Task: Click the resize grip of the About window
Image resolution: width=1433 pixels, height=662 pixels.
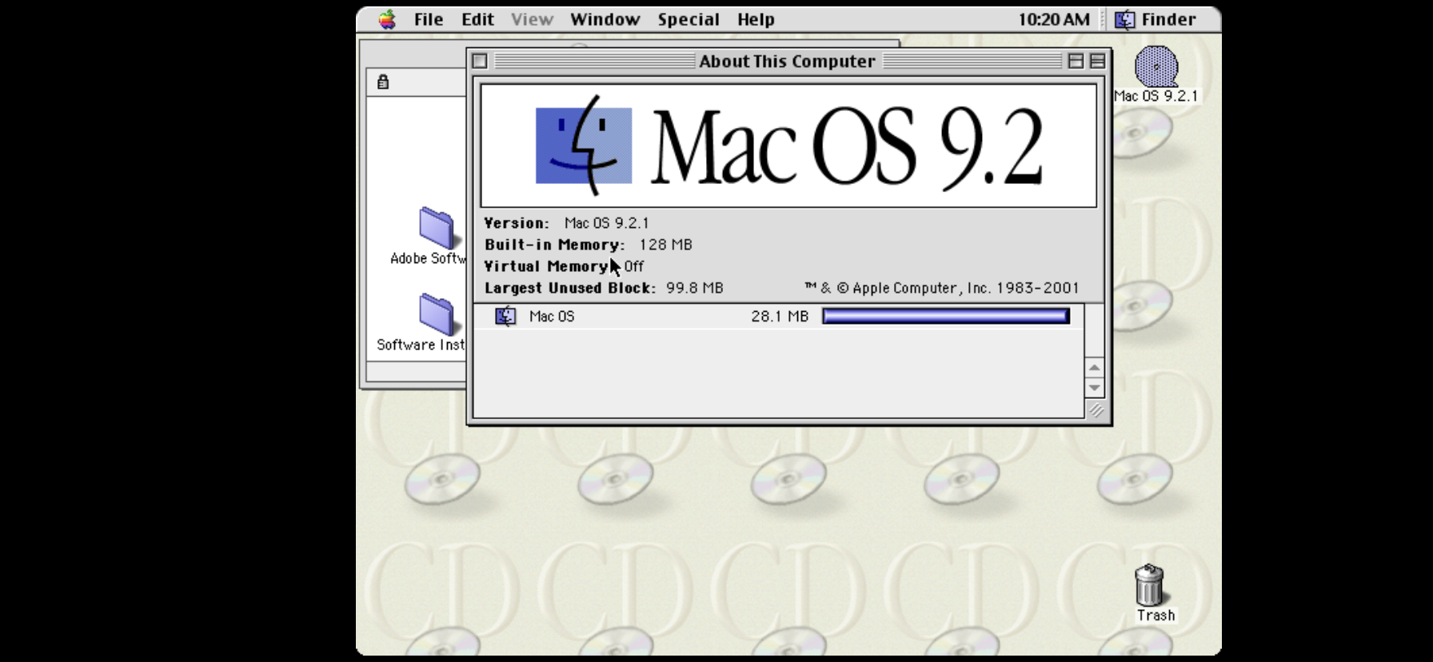Action: (x=1095, y=410)
